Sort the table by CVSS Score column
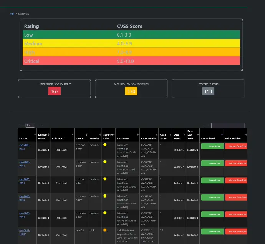265x244 pixels. (x=165, y=135)
